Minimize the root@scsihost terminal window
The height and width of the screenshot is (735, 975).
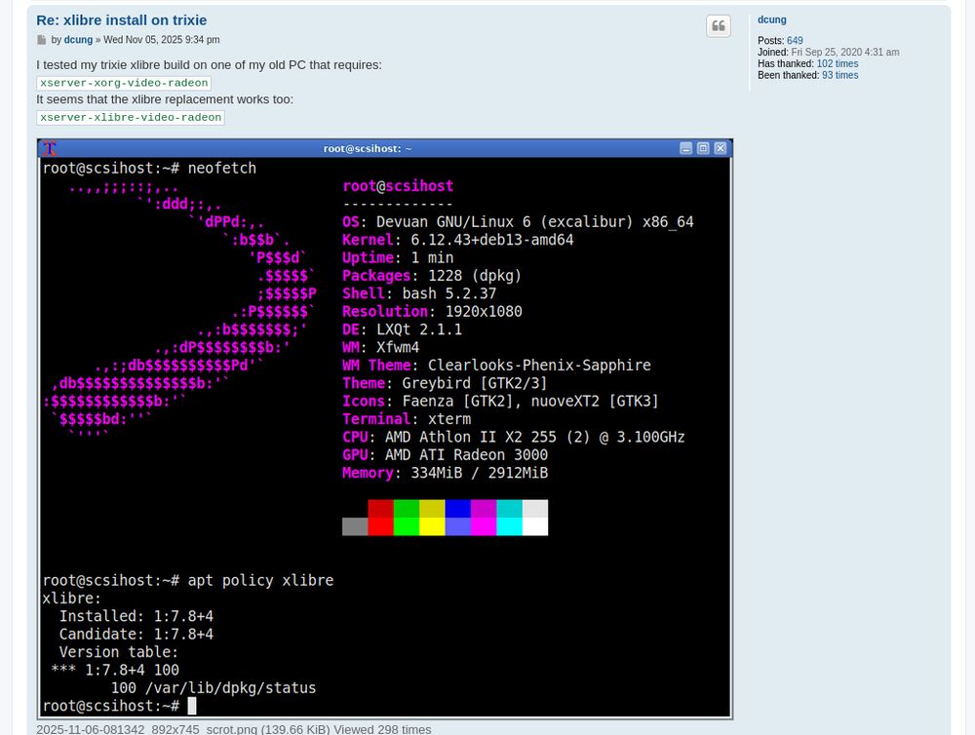point(685,148)
